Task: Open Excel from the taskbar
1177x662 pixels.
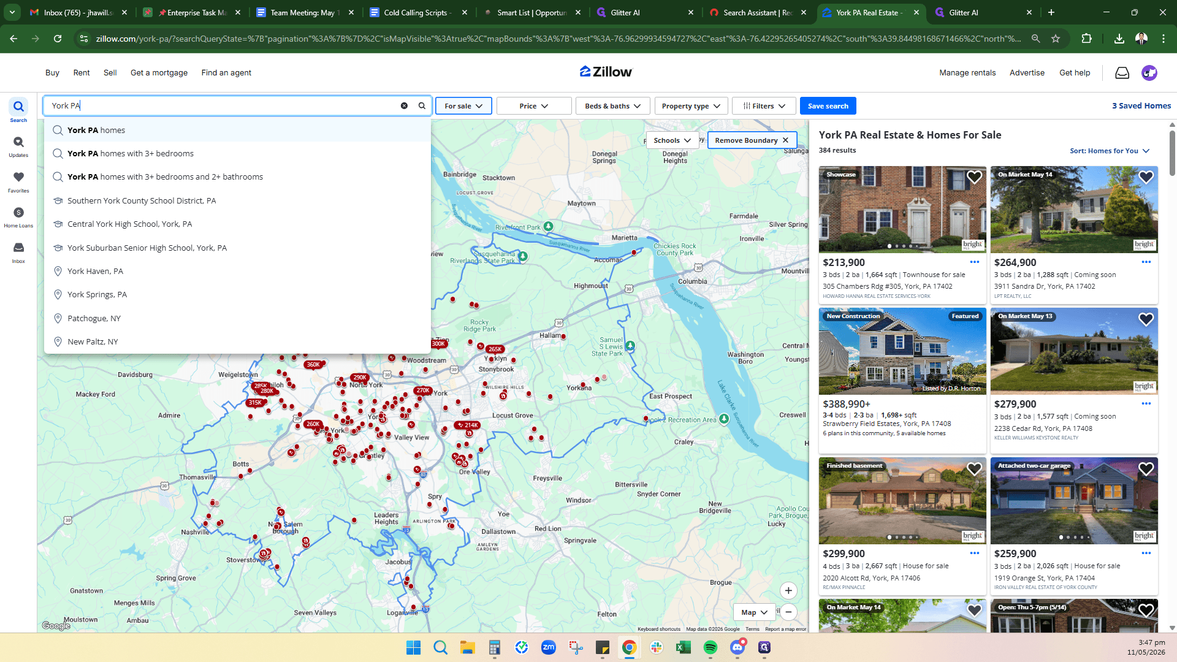Action: [684, 647]
